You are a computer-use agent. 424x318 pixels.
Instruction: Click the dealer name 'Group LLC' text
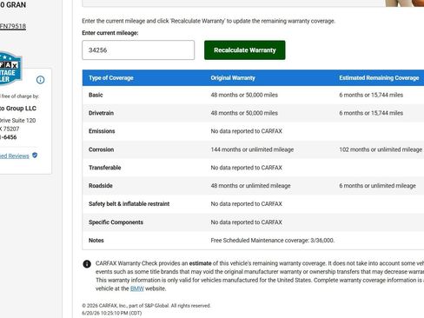click(x=21, y=109)
